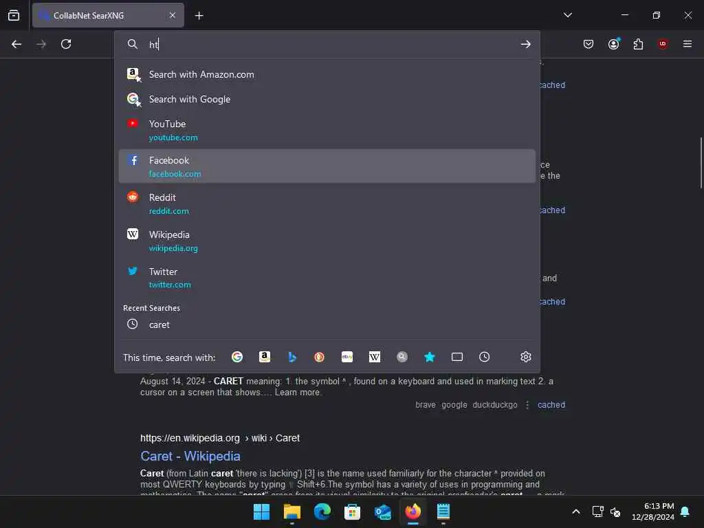The image size is (704, 528).
Task: Open Microsoft Store from the taskbar
Action: point(353,511)
